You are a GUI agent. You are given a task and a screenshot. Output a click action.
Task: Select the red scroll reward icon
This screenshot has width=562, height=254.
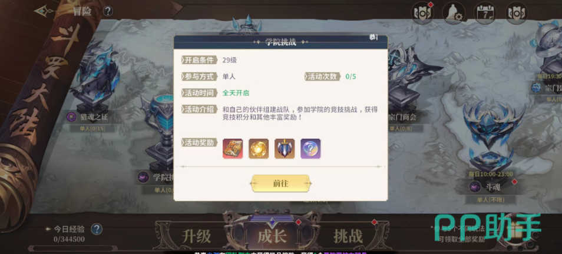pos(233,149)
